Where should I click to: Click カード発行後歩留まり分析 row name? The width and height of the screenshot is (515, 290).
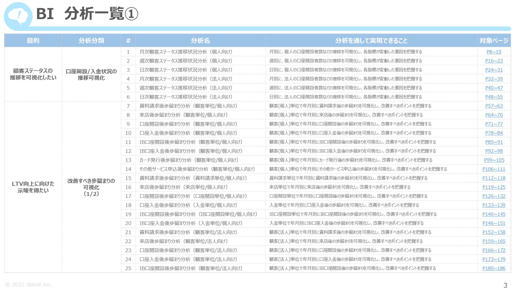coord(189,160)
